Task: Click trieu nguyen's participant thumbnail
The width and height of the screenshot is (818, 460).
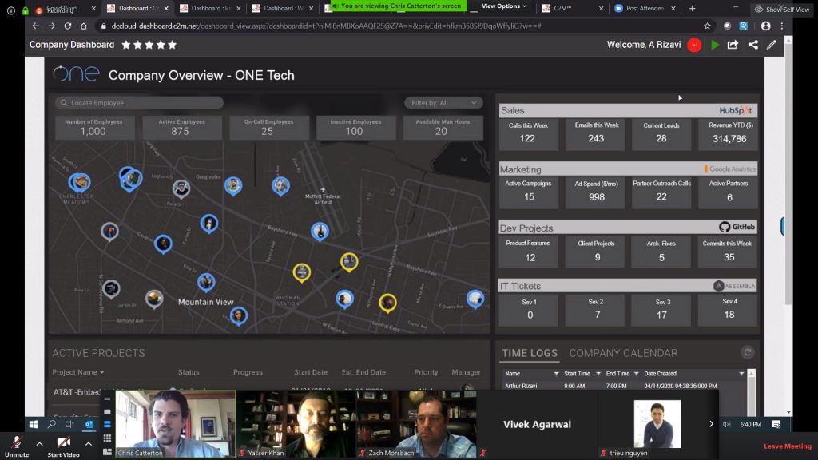Action: click(x=657, y=424)
